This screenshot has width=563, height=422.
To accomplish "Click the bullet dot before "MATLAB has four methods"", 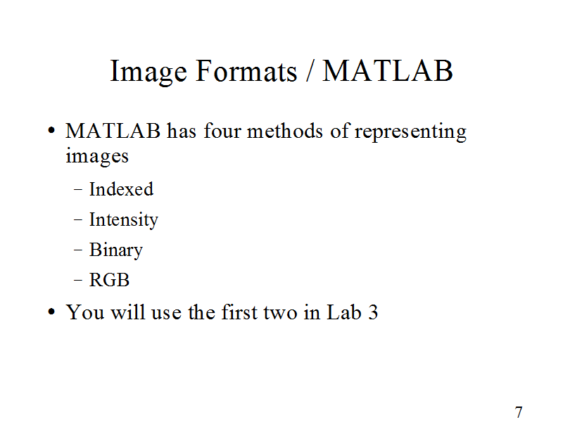I will tap(51, 132).
